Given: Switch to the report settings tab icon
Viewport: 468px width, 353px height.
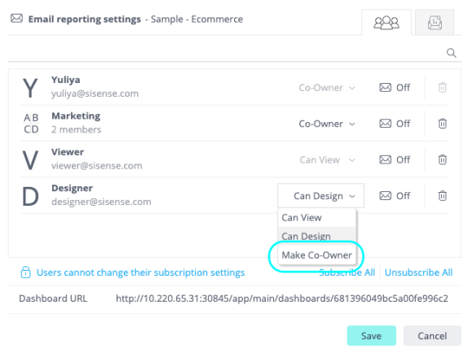Looking at the screenshot, I should tap(435, 23).
